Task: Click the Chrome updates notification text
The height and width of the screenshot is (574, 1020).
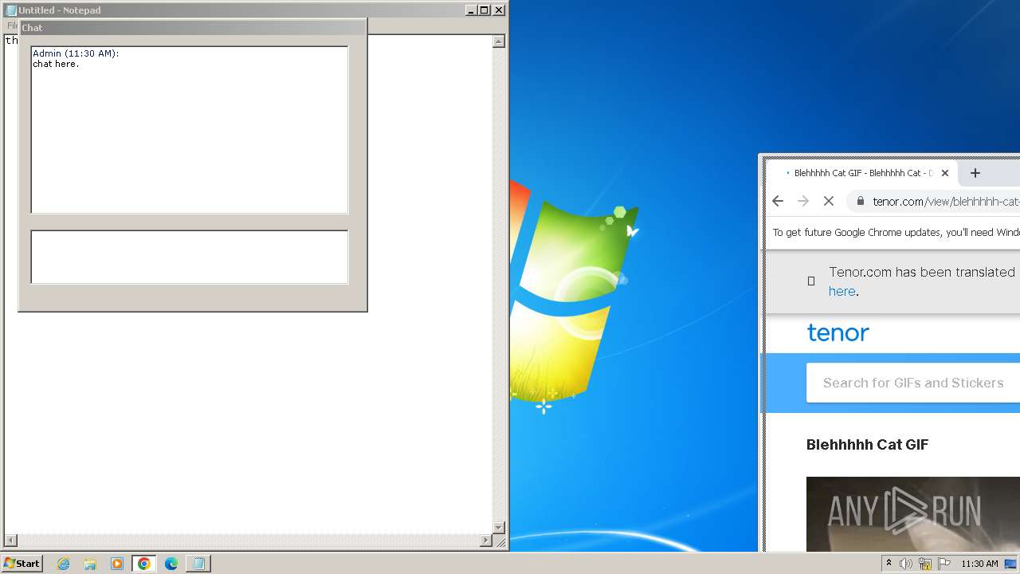Action: (x=896, y=233)
